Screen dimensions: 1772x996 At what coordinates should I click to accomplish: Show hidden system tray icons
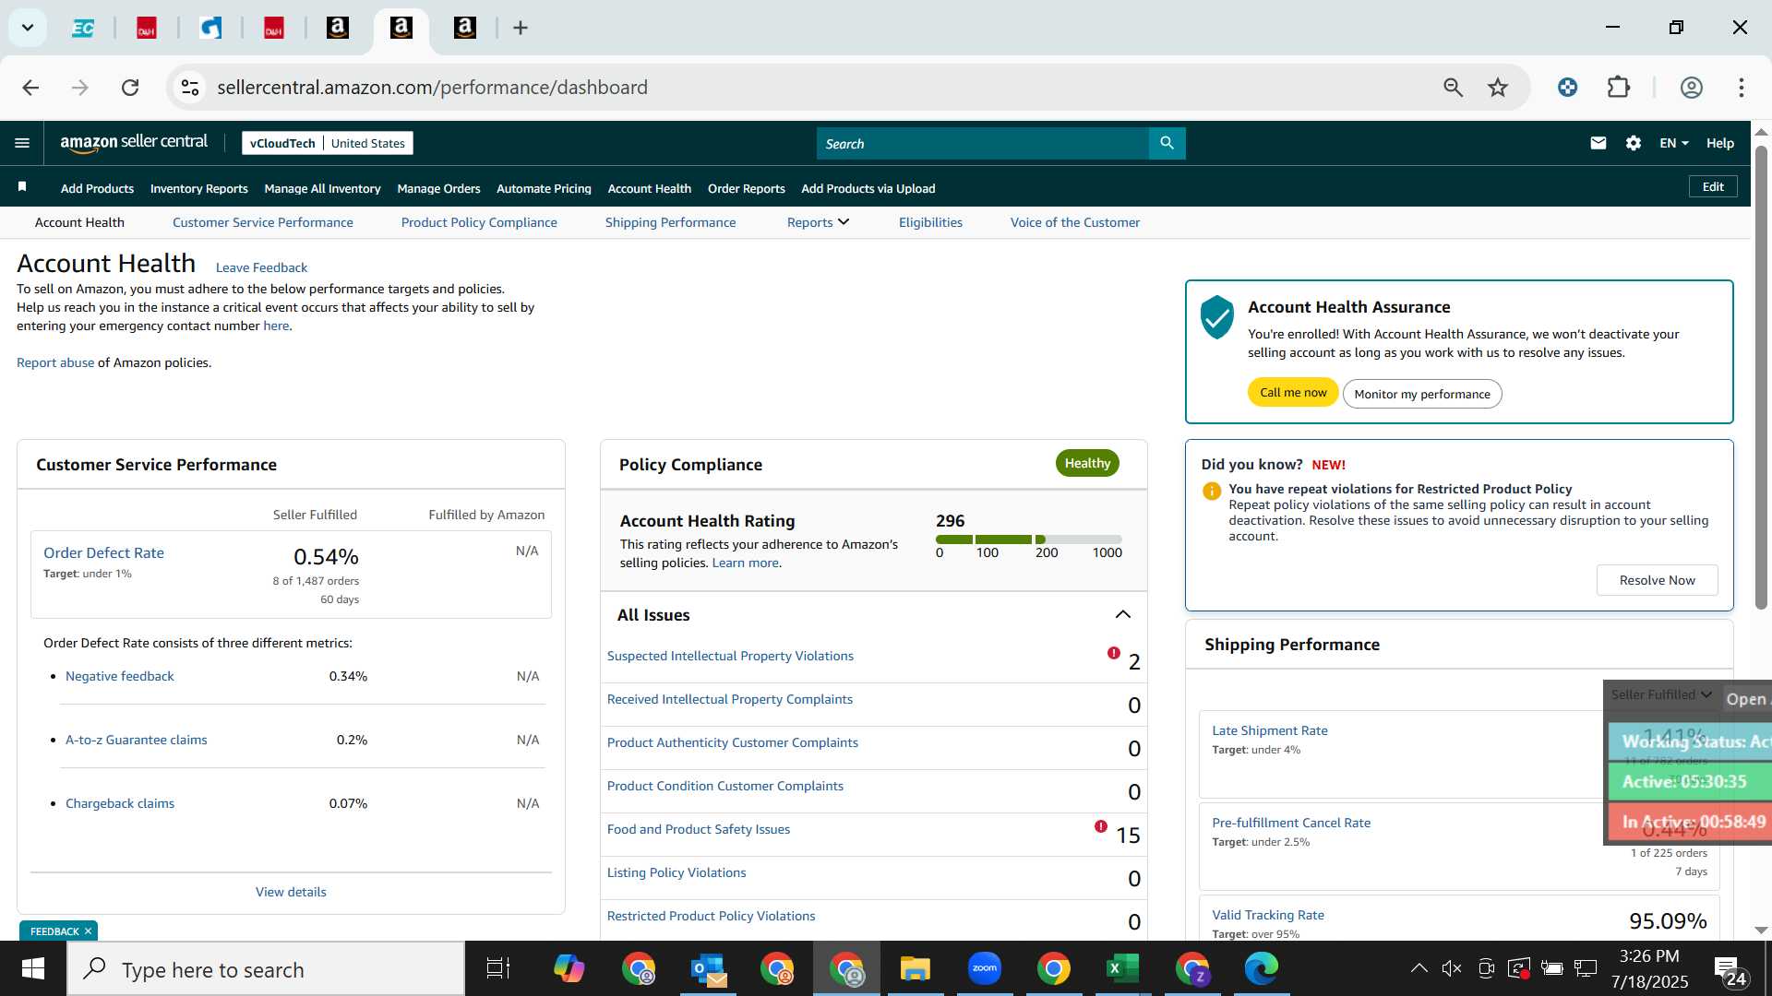click(x=1419, y=968)
